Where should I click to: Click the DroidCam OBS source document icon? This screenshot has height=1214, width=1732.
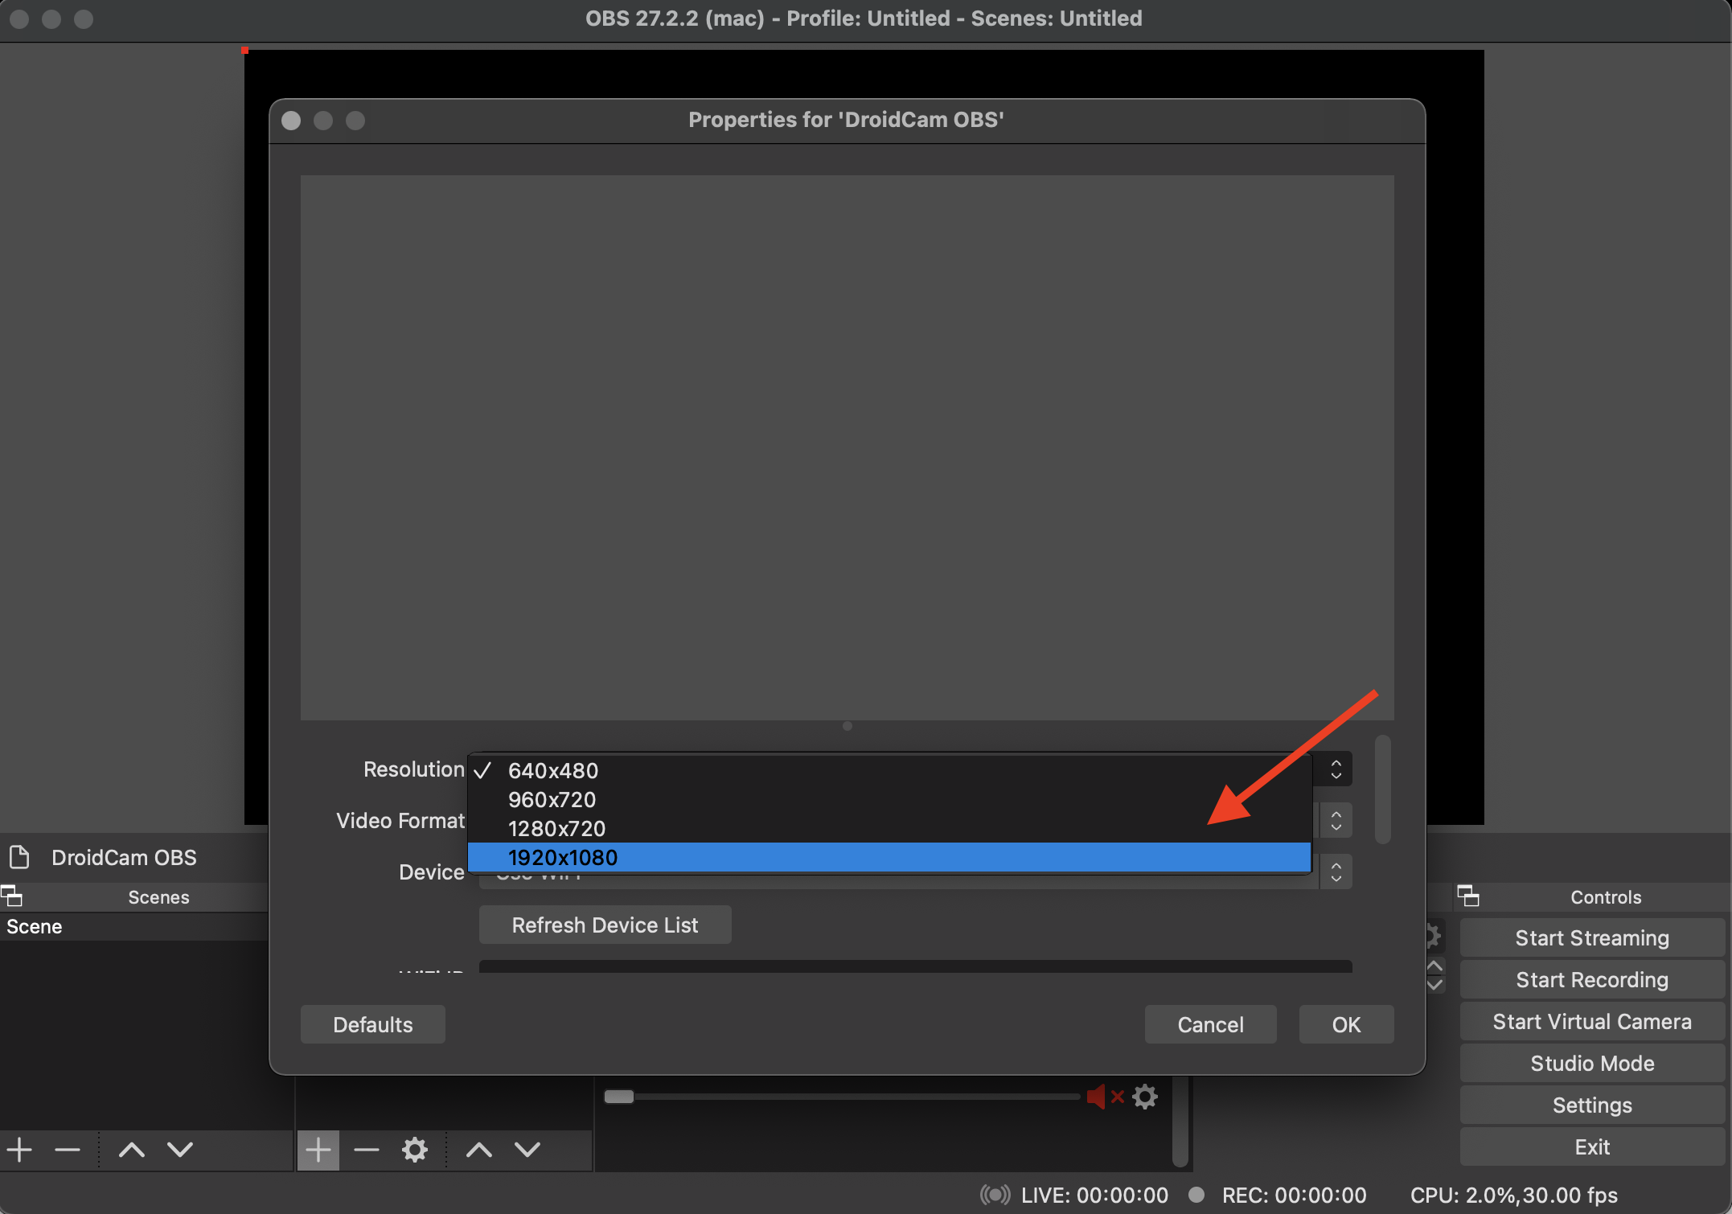click(20, 857)
